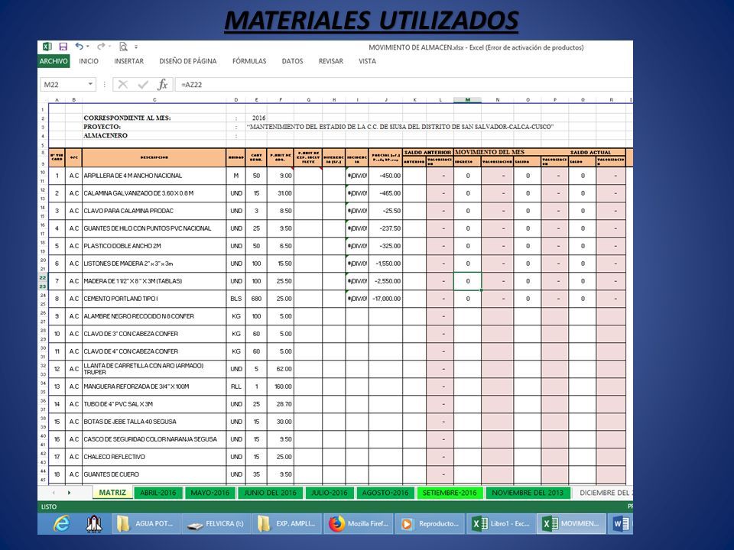Click the 680 quantity cell for cement
734x550 pixels.
256,299
